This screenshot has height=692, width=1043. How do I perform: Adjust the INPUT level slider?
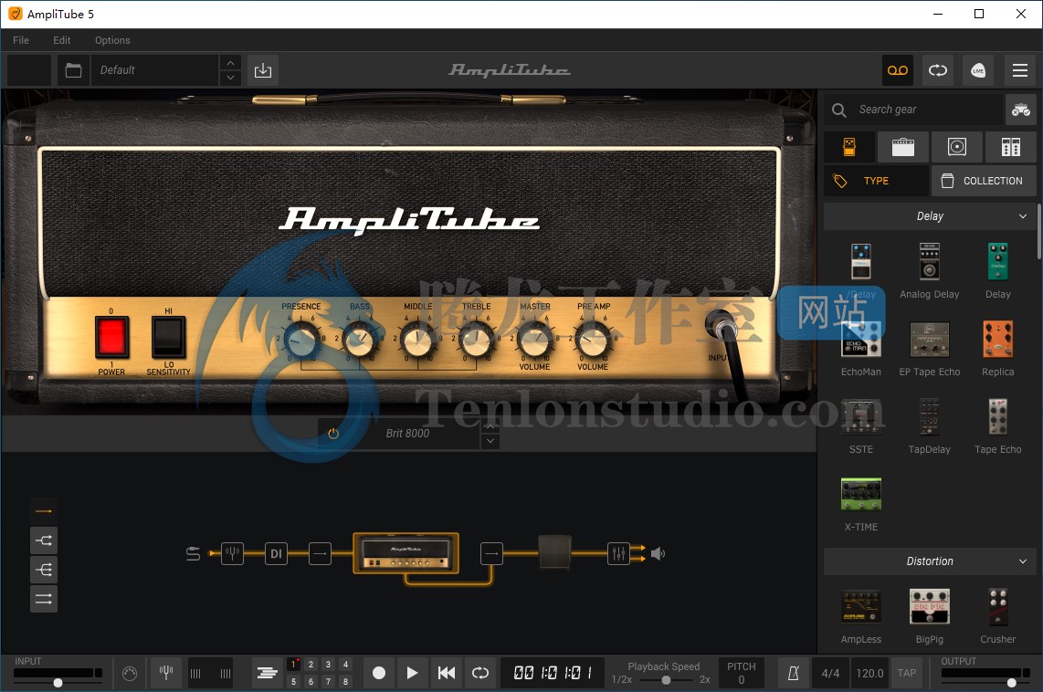pos(58,682)
